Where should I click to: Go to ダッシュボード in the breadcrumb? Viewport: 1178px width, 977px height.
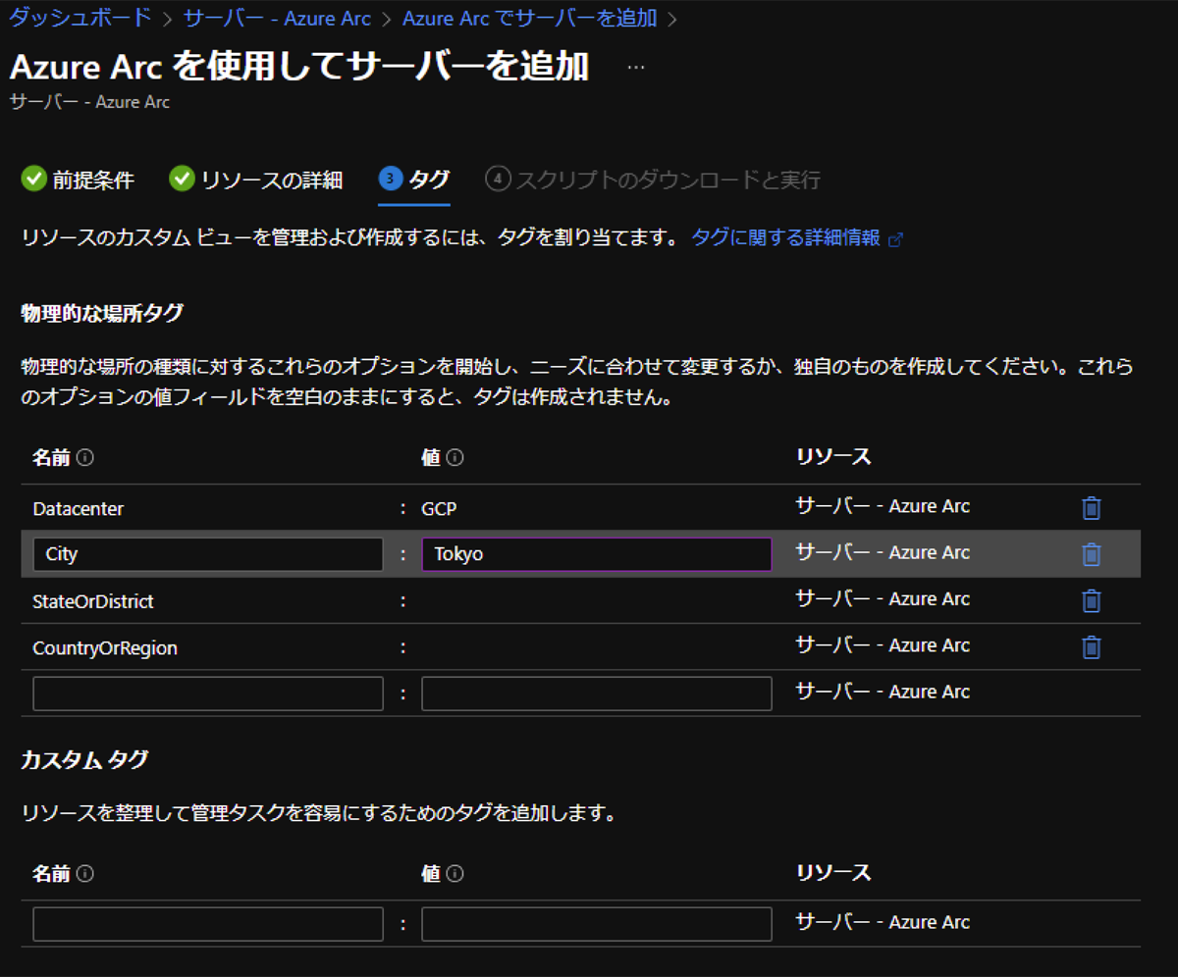click(80, 18)
